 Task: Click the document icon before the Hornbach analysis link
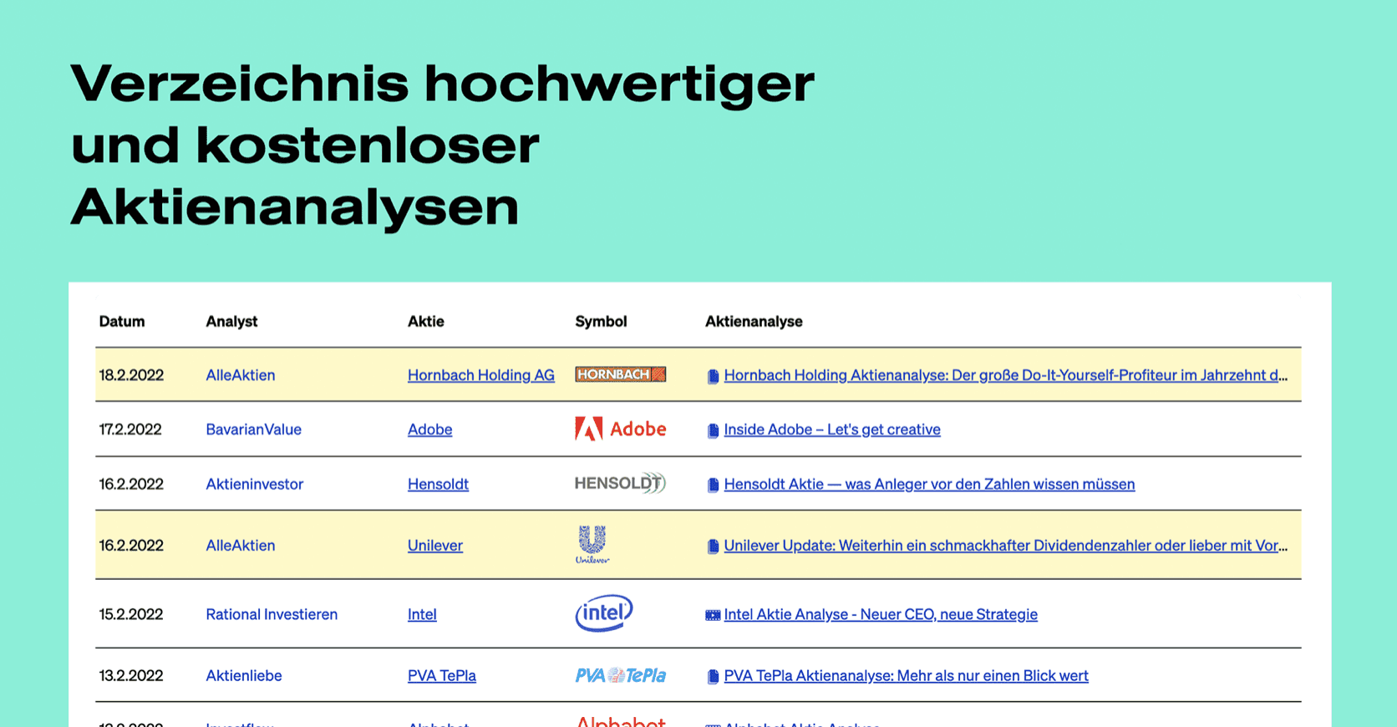coord(713,376)
